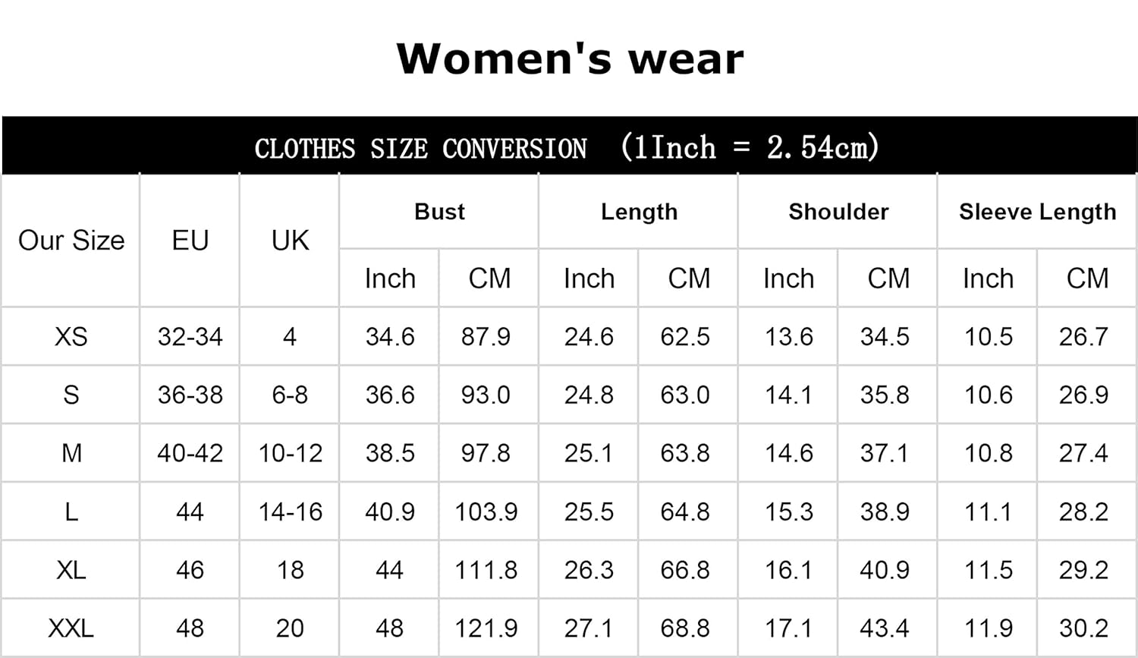Click the UK 14-16 cell
The height and width of the screenshot is (658, 1138).
(x=290, y=512)
